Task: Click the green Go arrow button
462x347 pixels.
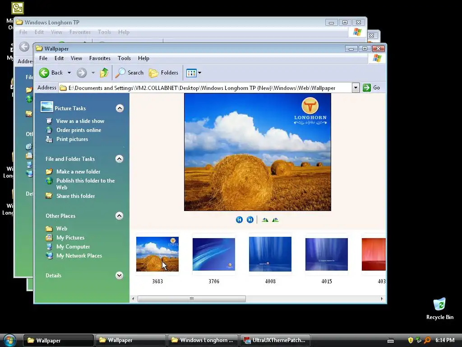Action: click(366, 88)
